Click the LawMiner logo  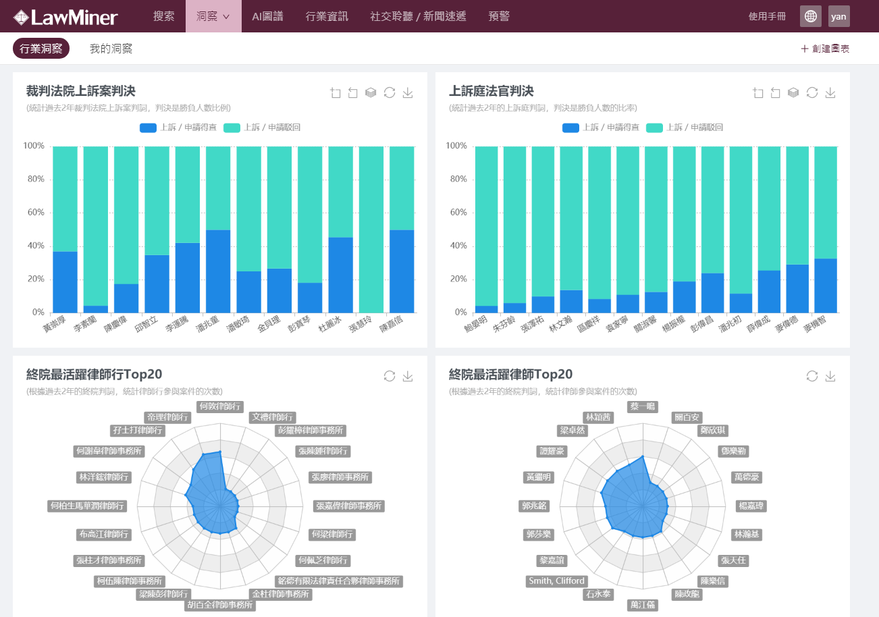tap(65, 17)
